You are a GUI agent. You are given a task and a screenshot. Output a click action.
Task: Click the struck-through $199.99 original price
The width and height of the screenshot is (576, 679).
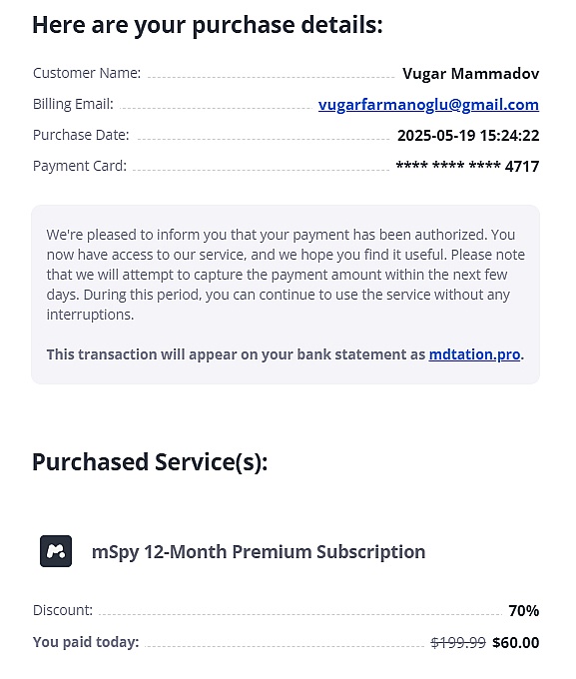click(458, 642)
